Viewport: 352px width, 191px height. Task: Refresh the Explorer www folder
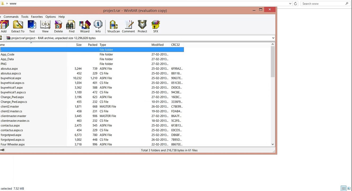[296, 4]
